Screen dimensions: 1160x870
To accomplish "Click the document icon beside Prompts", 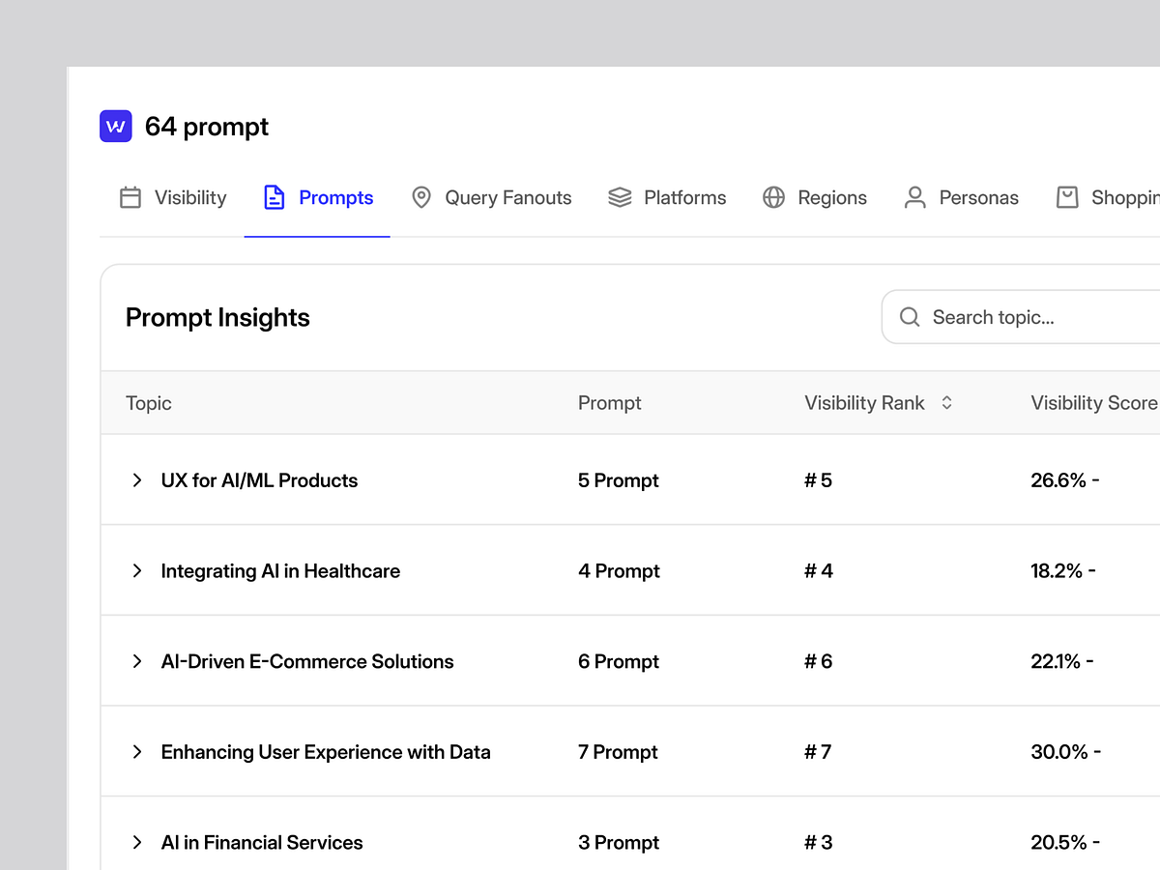I will coord(275,197).
